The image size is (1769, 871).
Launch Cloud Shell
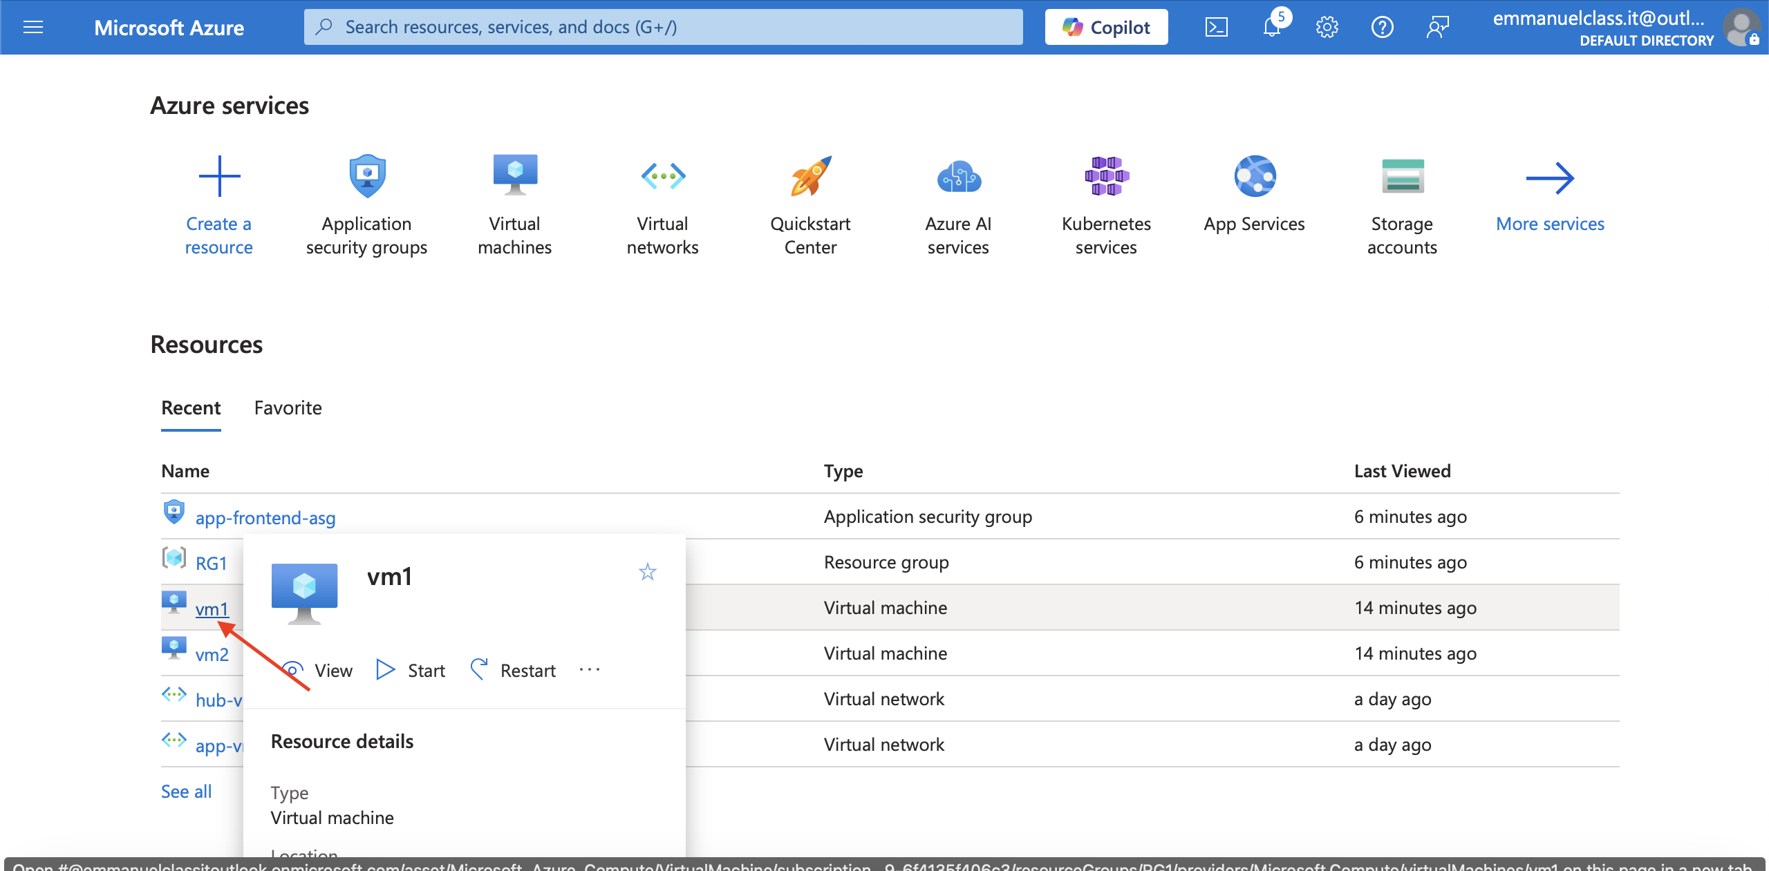(x=1216, y=27)
